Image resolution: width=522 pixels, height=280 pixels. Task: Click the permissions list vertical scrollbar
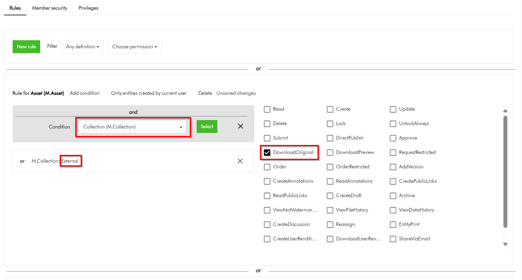[x=505, y=171]
